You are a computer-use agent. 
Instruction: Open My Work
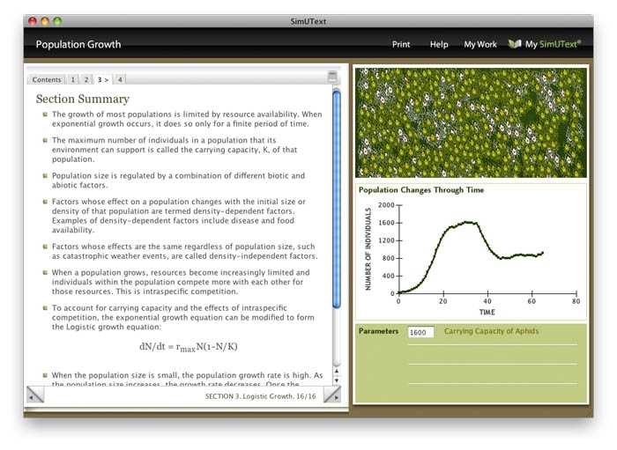coord(480,45)
